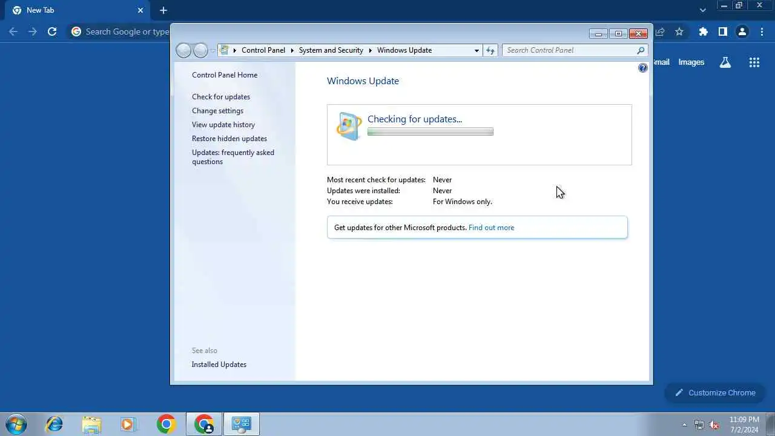Click System and Security breadcrumb
The width and height of the screenshot is (775, 436).
pyautogui.click(x=331, y=50)
